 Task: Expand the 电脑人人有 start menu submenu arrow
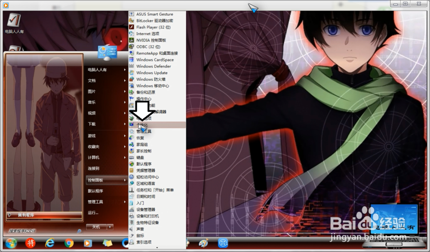[125, 70]
